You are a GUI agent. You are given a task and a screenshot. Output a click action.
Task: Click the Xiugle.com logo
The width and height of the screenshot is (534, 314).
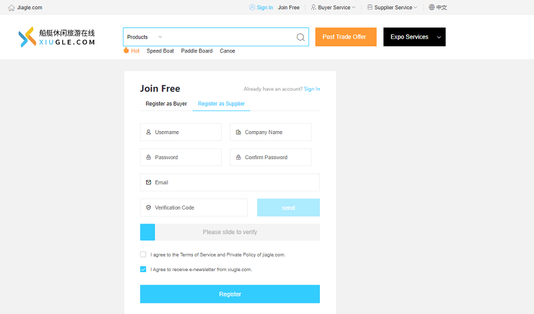(x=57, y=37)
